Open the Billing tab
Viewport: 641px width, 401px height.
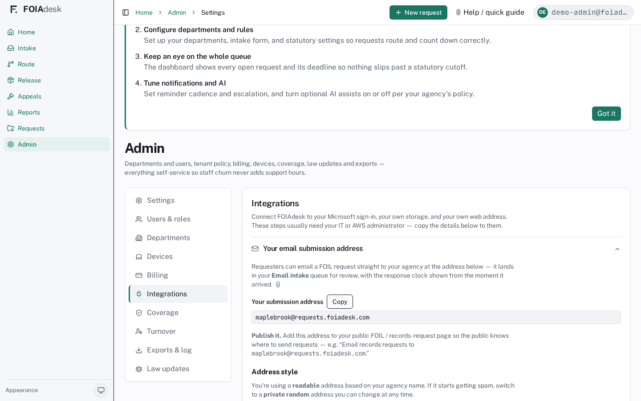tap(178, 275)
